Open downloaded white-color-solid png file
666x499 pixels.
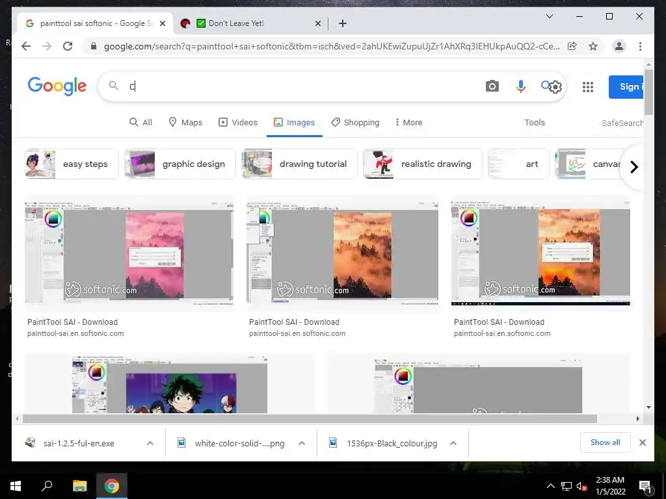(239, 443)
